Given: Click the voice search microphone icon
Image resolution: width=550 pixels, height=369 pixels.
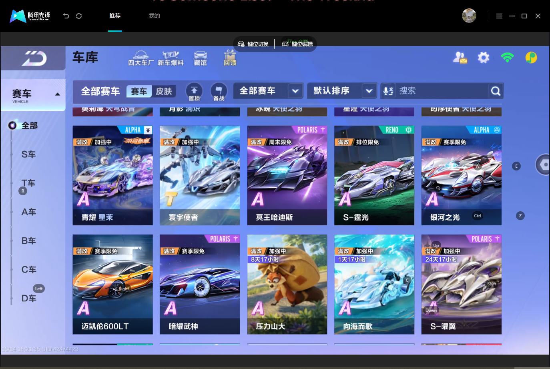Looking at the screenshot, I should pos(388,91).
